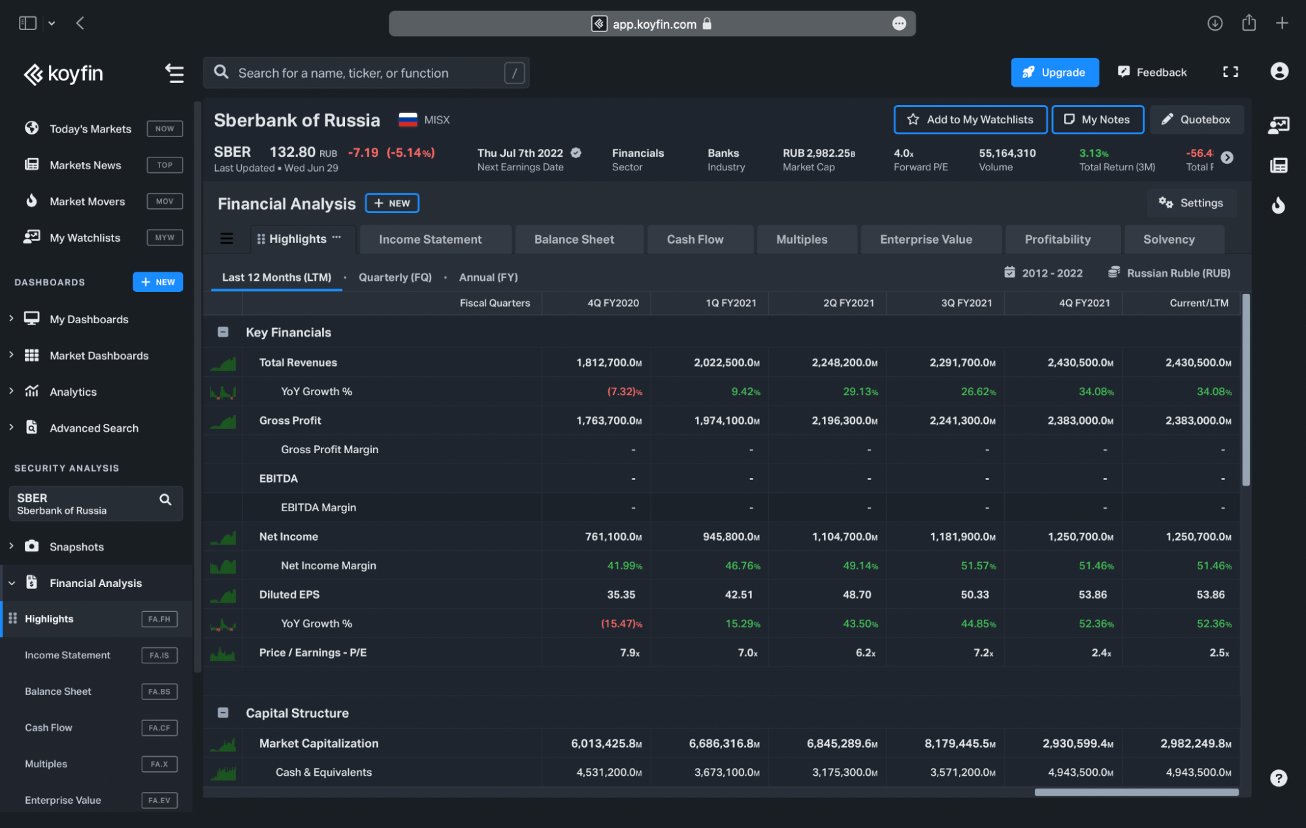Screen dimensions: 1306x828
Task: Open Russian Ruble currency selector
Action: (1169, 273)
